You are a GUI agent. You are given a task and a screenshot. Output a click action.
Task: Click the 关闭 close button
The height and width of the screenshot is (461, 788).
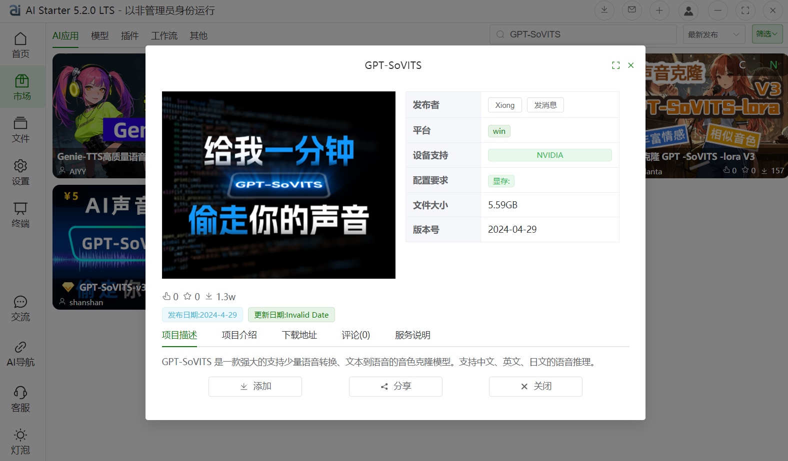tap(535, 387)
